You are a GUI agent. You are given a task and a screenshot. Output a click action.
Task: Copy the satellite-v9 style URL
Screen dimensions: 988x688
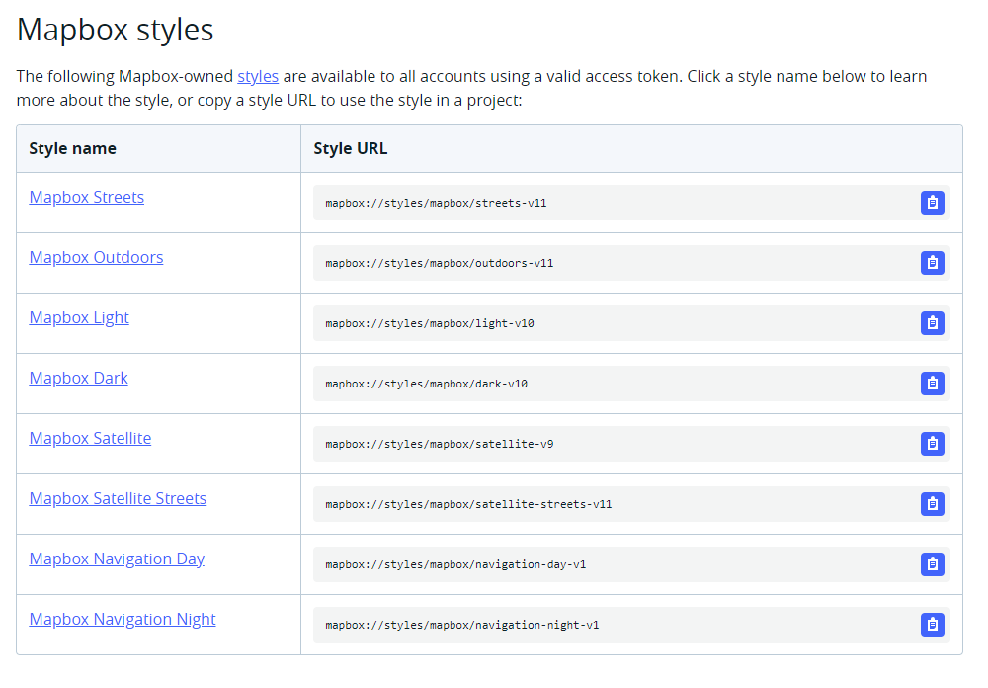tap(932, 444)
